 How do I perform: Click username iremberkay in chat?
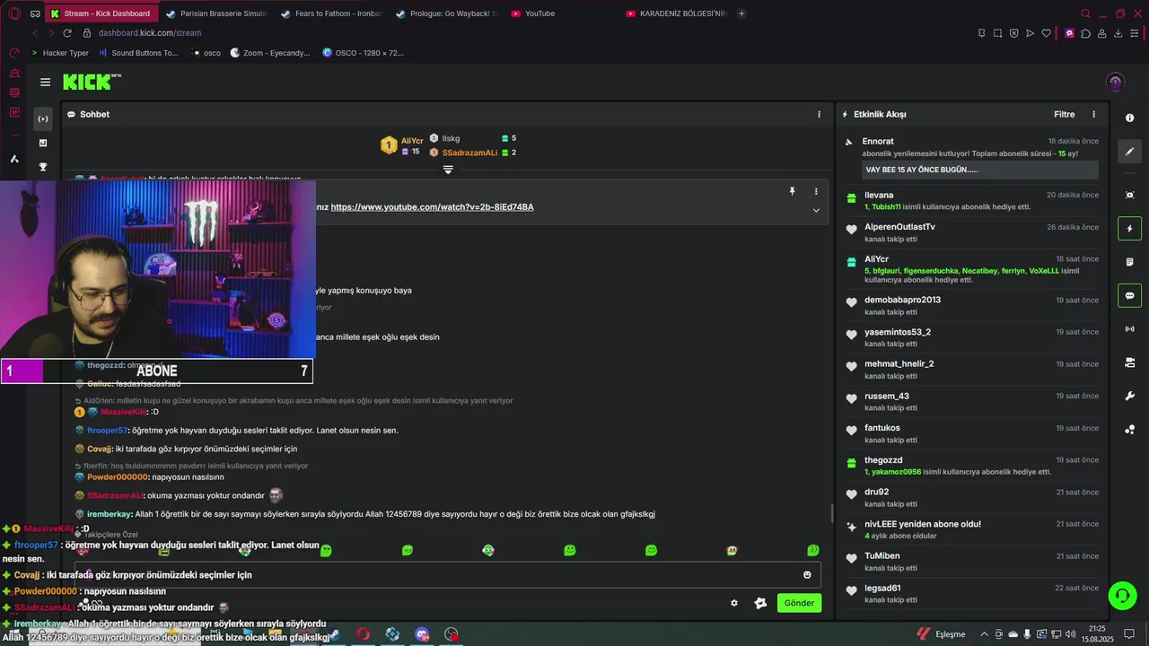pos(110,514)
